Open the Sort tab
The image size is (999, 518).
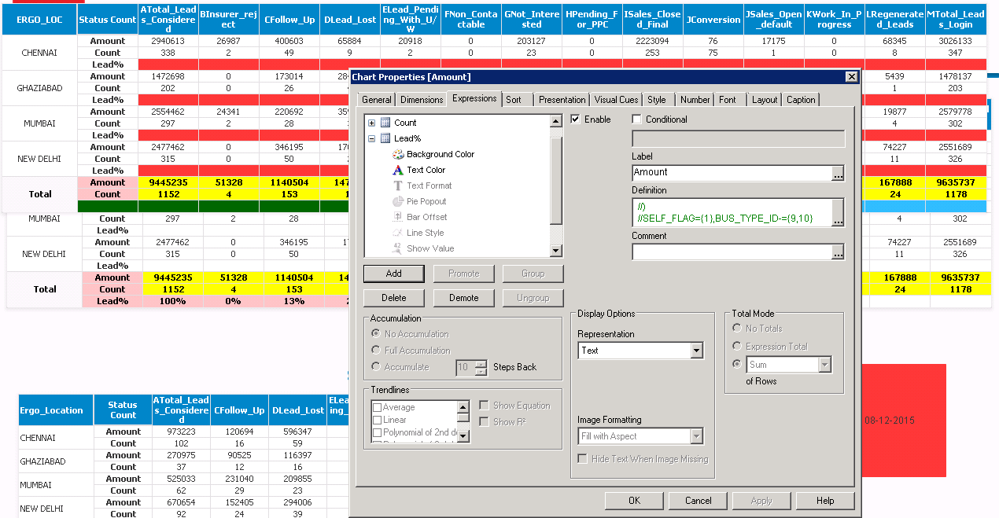(x=514, y=100)
